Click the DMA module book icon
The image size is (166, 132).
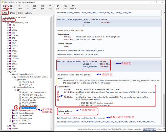10,61
